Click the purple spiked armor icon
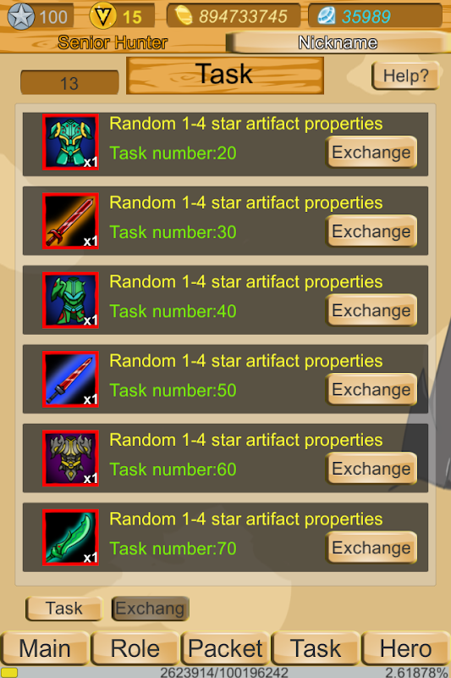This screenshot has width=451, height=678. [x=71, y=458]
